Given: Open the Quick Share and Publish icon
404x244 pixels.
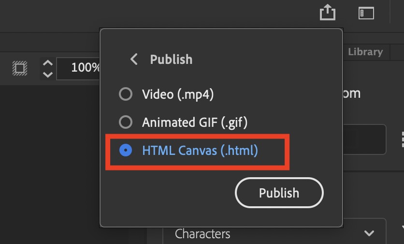Looking at the screenshot, I should (x=328, y=12).
